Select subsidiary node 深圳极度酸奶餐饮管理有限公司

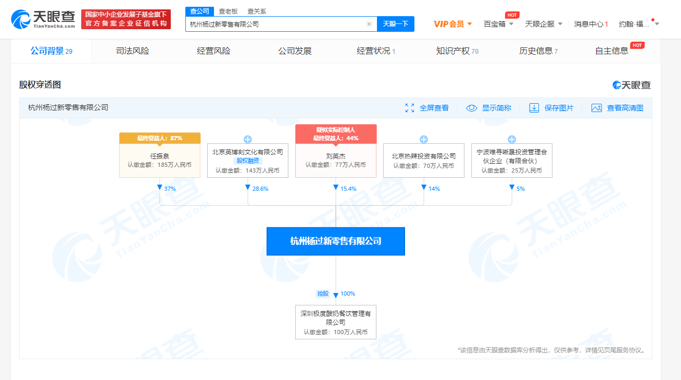(x=336, y=322)
